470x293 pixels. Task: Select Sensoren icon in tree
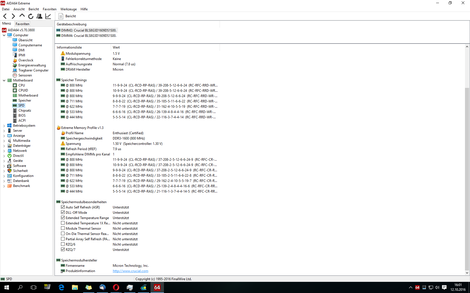[15, 75]
